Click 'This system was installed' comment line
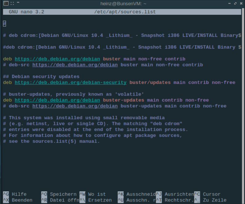The image size is (245, 204). click(84, 118)
